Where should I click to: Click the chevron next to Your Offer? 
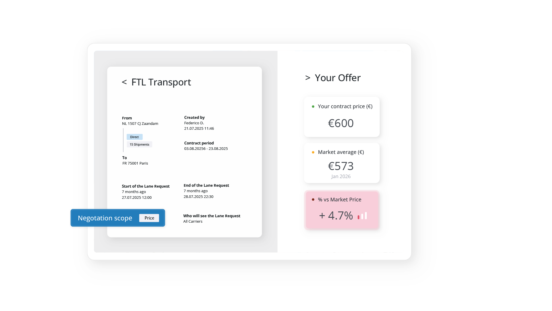tap(307, 78)
